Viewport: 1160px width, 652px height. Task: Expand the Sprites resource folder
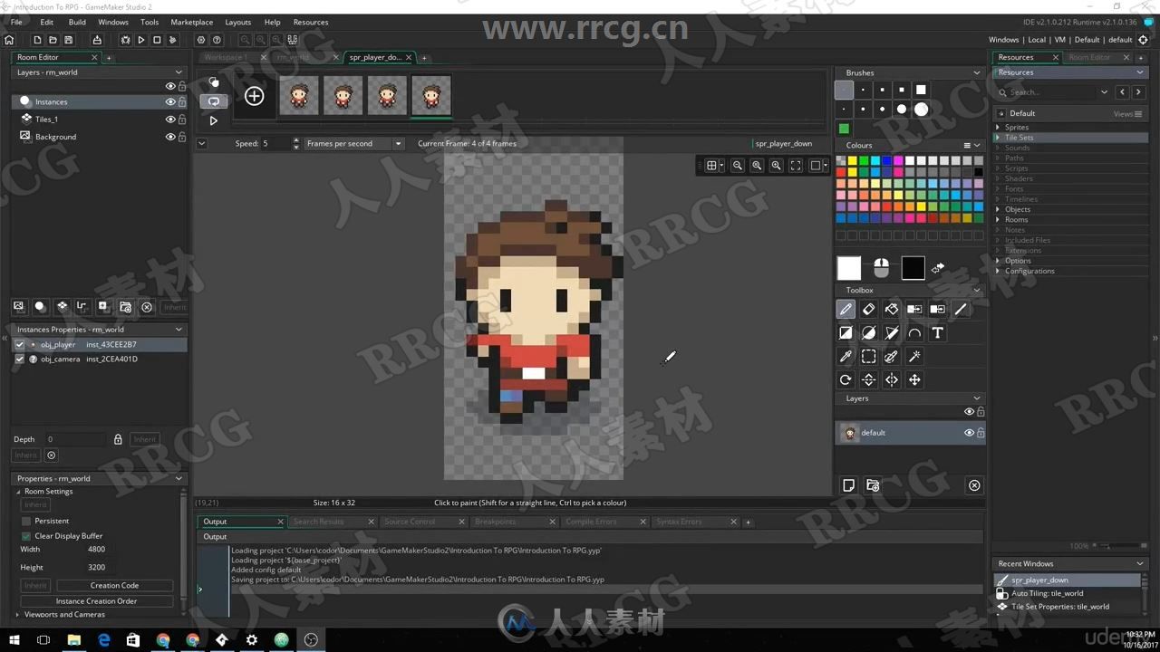1000,128
